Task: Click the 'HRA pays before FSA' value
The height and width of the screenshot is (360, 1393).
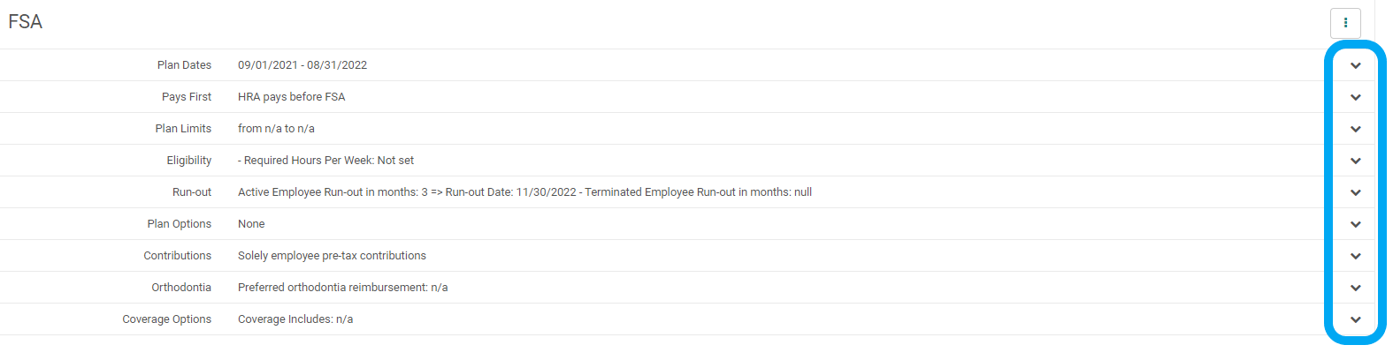Action: [x=292, y=97]
